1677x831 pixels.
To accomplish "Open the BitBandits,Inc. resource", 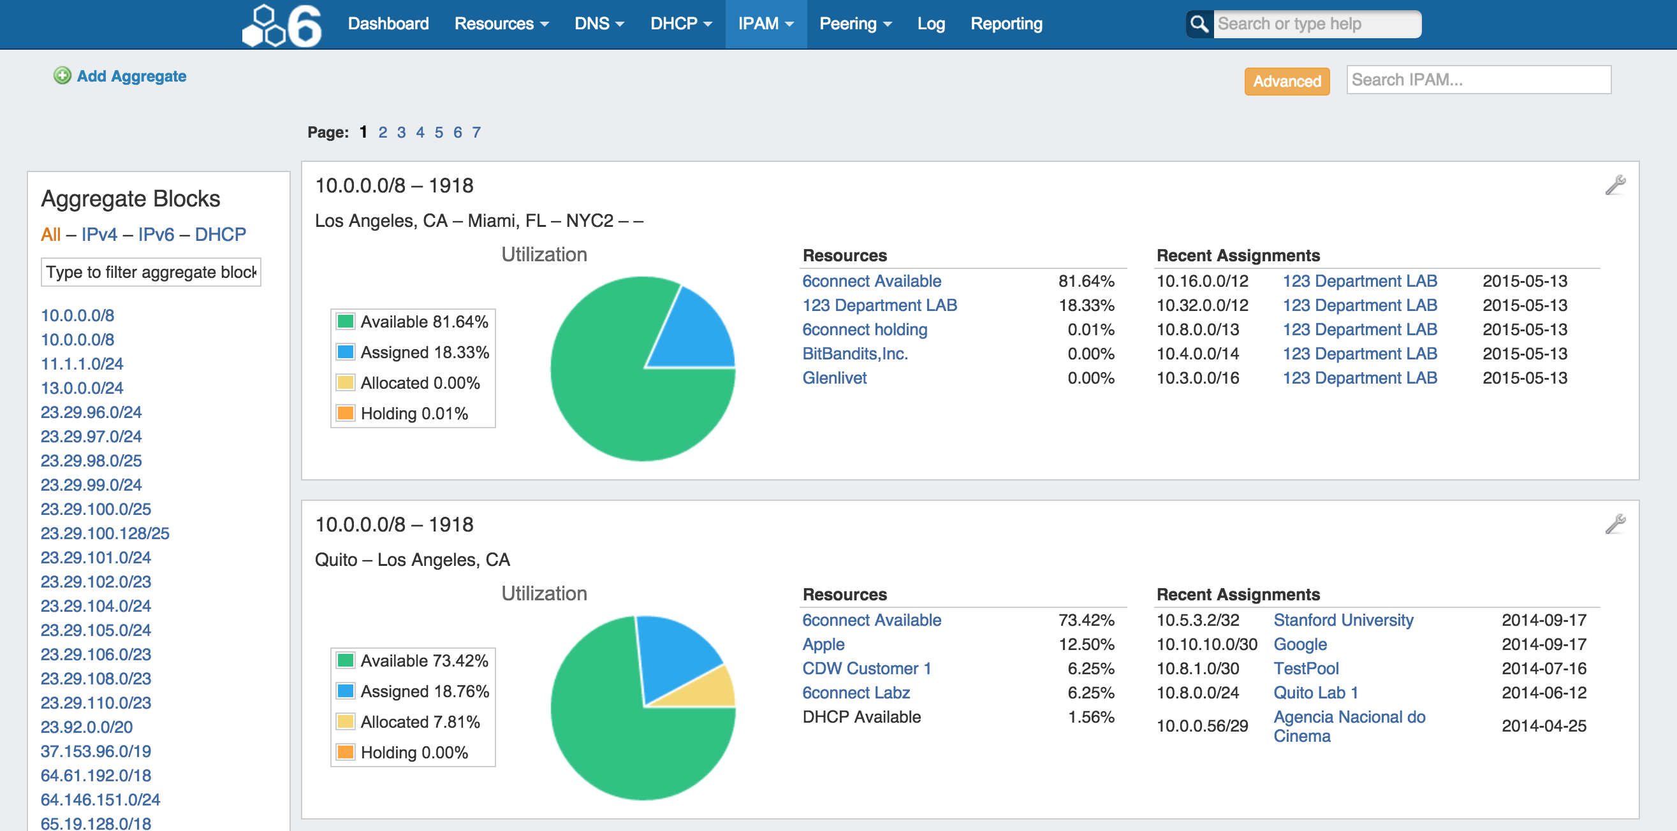I will pyautogui.click(x=855, y=353).
